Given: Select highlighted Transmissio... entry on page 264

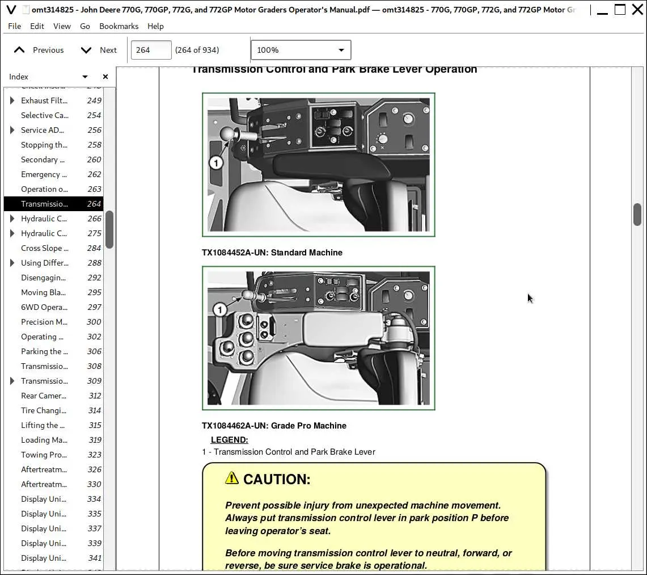Looking at the screenshot, I should coord(54,204).
